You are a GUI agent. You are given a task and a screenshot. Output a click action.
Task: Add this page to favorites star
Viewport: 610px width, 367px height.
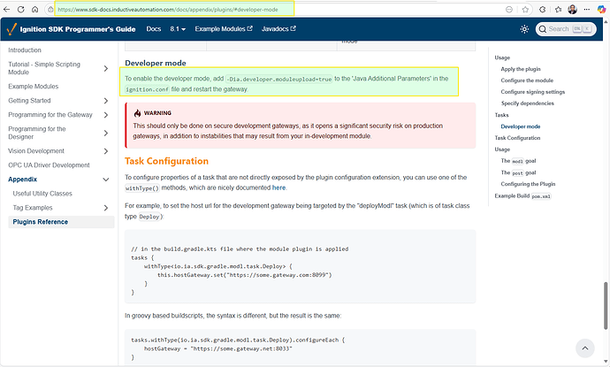pos(525,10)
